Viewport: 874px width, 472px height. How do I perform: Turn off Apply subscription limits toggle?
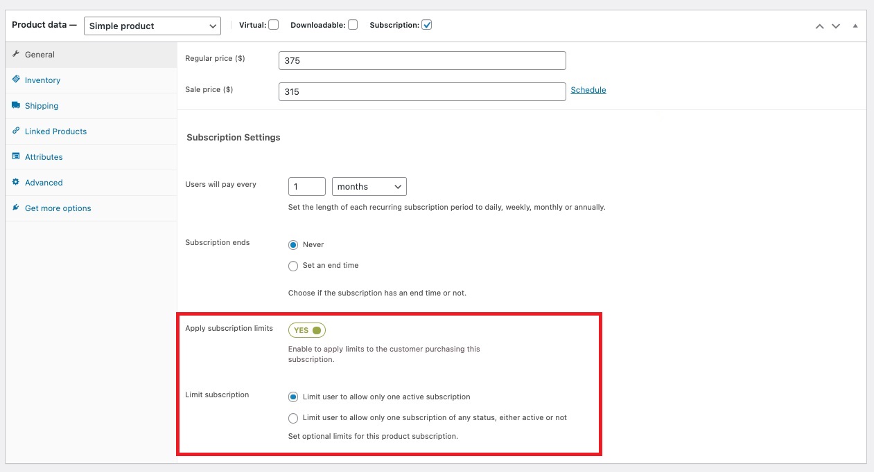pyautogui.click(x=307, y=330)
